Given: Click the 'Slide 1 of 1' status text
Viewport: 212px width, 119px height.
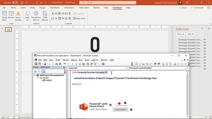Looking at the screenshot, I should click(x=6, y=117).
